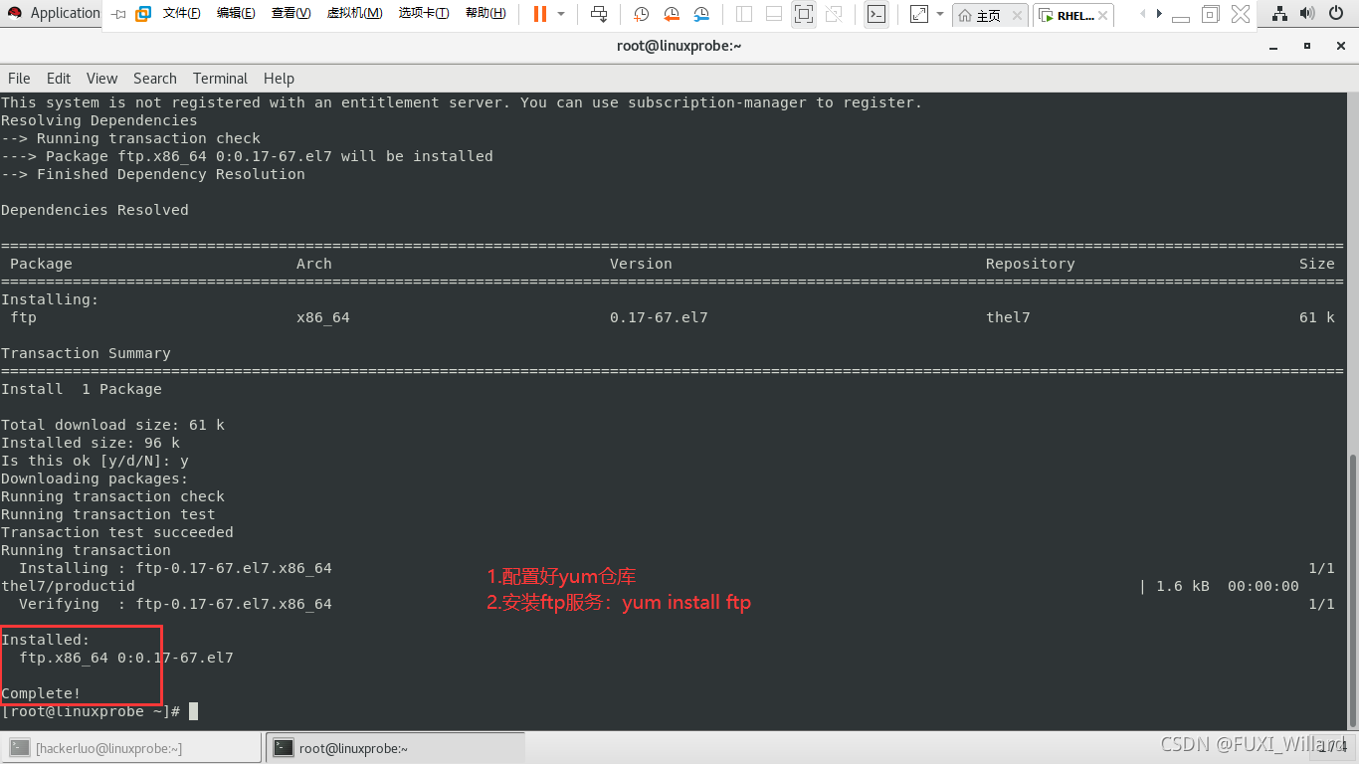Open the 文件(F) menu
Screen dimensions: 1359x764
[x=181, y=14]
